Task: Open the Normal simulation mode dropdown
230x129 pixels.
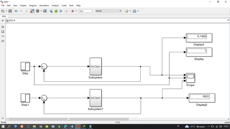Action: point(108,11)
